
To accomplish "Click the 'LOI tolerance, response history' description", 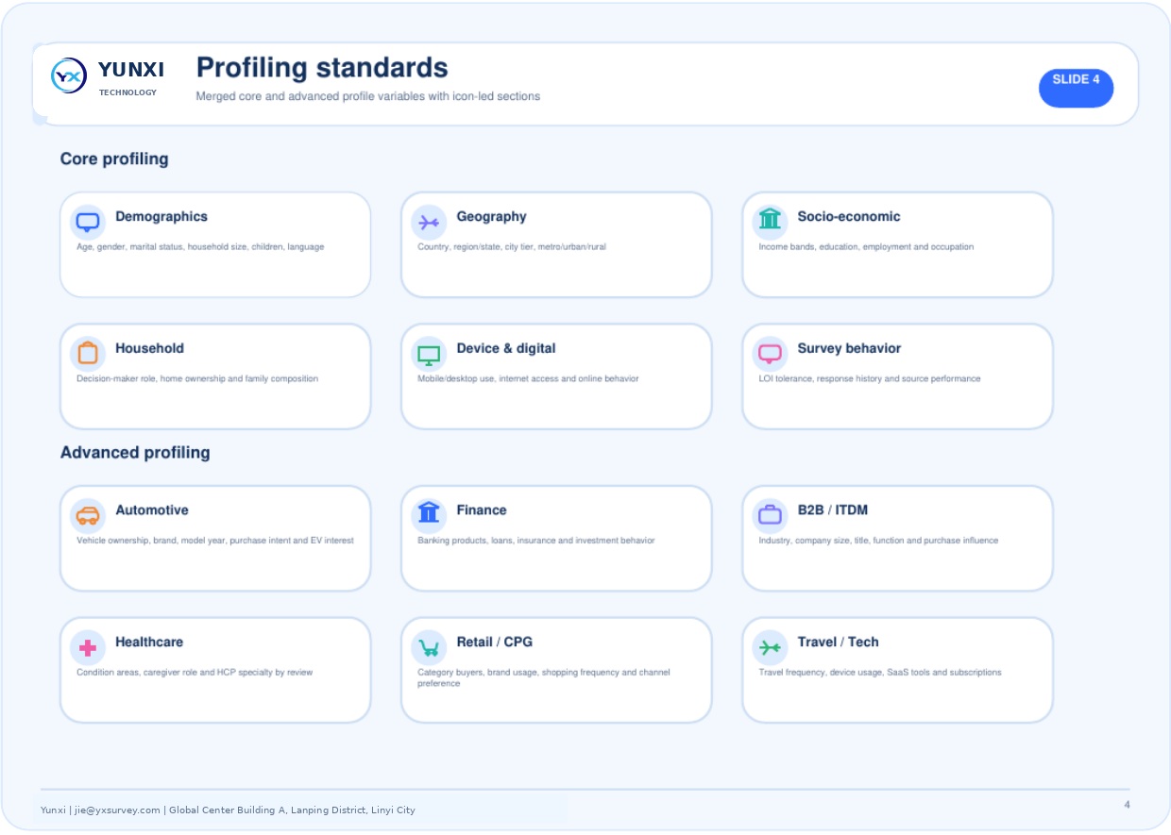I will [x=870, y=379].
